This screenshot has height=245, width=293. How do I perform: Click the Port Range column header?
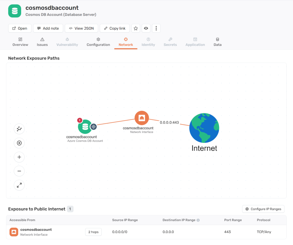233,220
